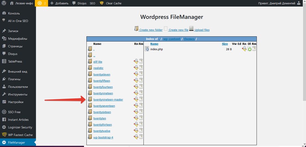Go to parent directory '..' folder
The height and width of the screenshot is (147, 306).
94,55
